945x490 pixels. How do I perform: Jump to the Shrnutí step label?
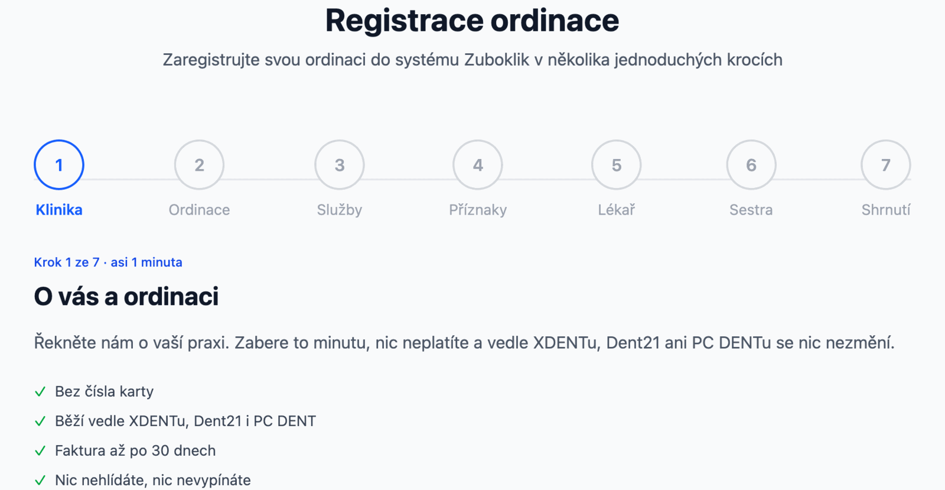click(886, 210)
